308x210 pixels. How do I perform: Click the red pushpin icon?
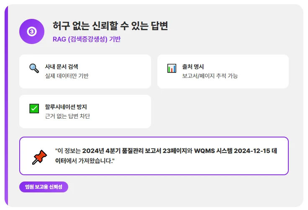39,157
